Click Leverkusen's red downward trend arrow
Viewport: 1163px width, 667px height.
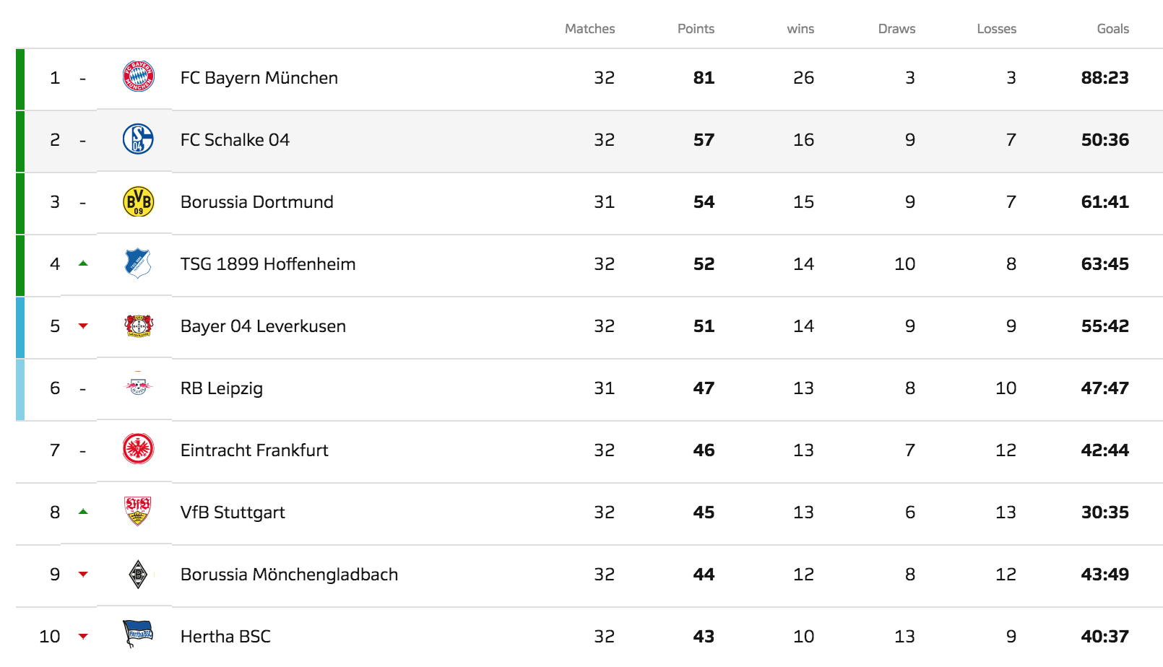click(83, 326)
